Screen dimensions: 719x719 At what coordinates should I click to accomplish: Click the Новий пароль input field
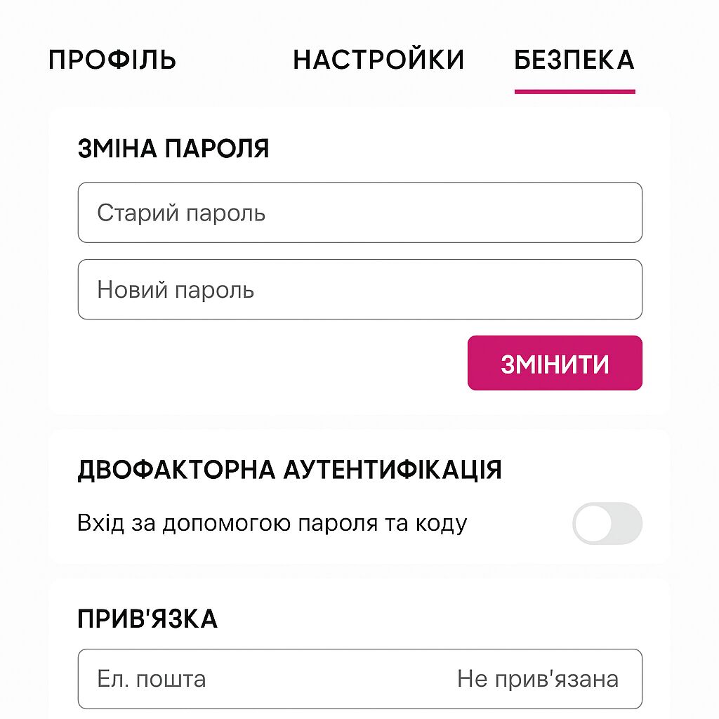[359, 289]
